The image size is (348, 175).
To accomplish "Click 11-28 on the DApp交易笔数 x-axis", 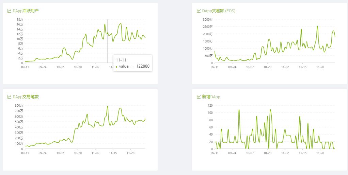I will click(130, 153).
